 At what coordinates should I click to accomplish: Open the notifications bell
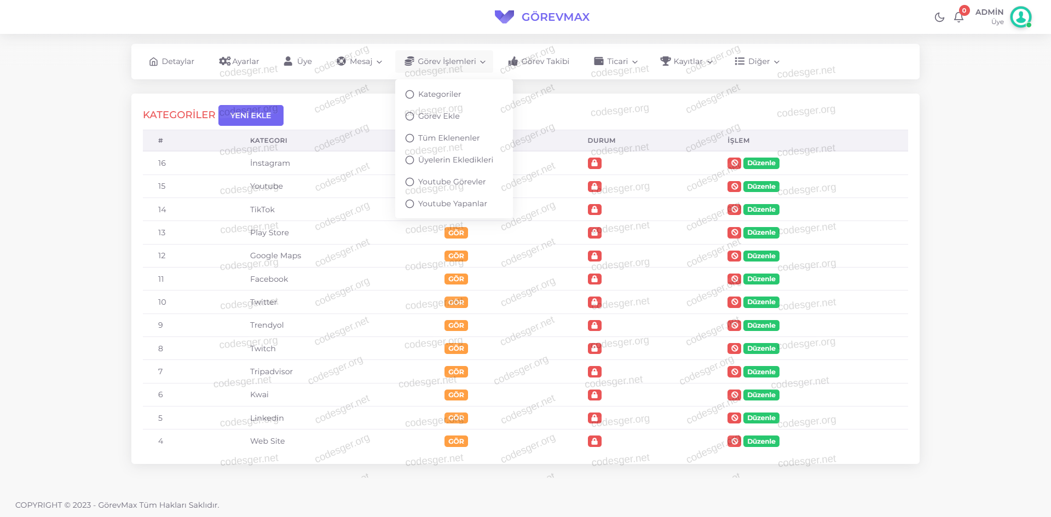pyautogui.click(x=958, y=18)
